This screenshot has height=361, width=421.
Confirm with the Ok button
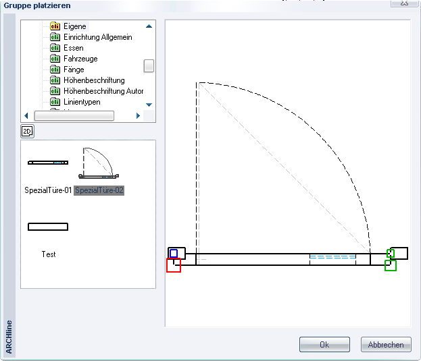pyautogui.click(x=324, y=345)
